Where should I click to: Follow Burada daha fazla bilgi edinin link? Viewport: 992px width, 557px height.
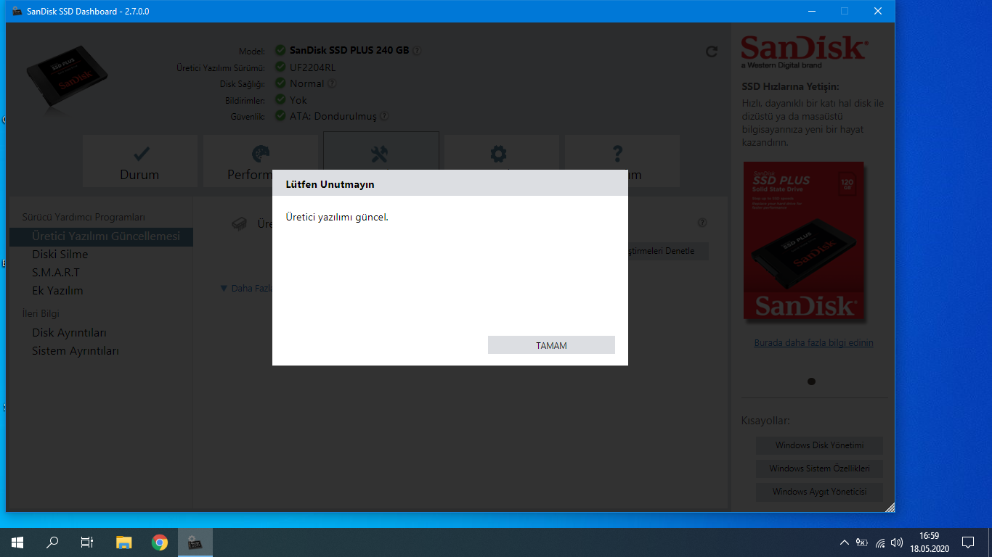[x=814, y=343]
